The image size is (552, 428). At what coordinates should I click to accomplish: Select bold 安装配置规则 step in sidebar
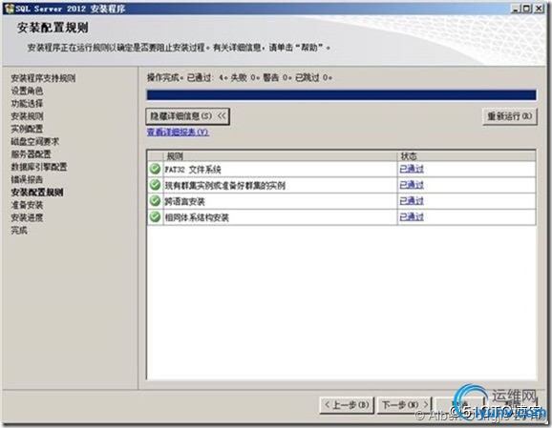37,193
